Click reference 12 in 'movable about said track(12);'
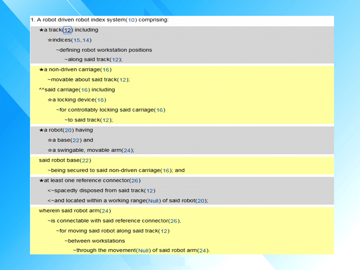360x270 pixels. click(x=123, y=80)
